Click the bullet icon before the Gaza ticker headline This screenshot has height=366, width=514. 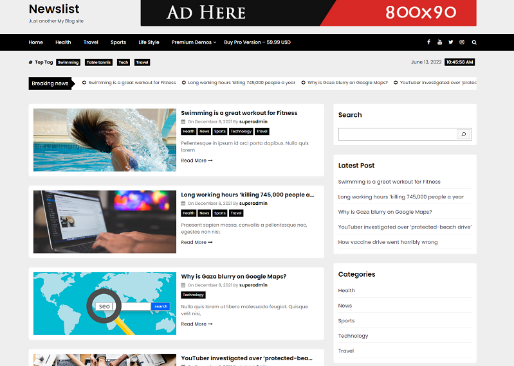(x=303, y=83)
